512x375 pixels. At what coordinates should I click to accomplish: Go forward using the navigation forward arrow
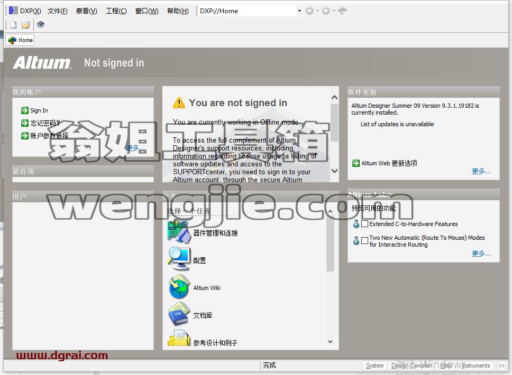325,11
